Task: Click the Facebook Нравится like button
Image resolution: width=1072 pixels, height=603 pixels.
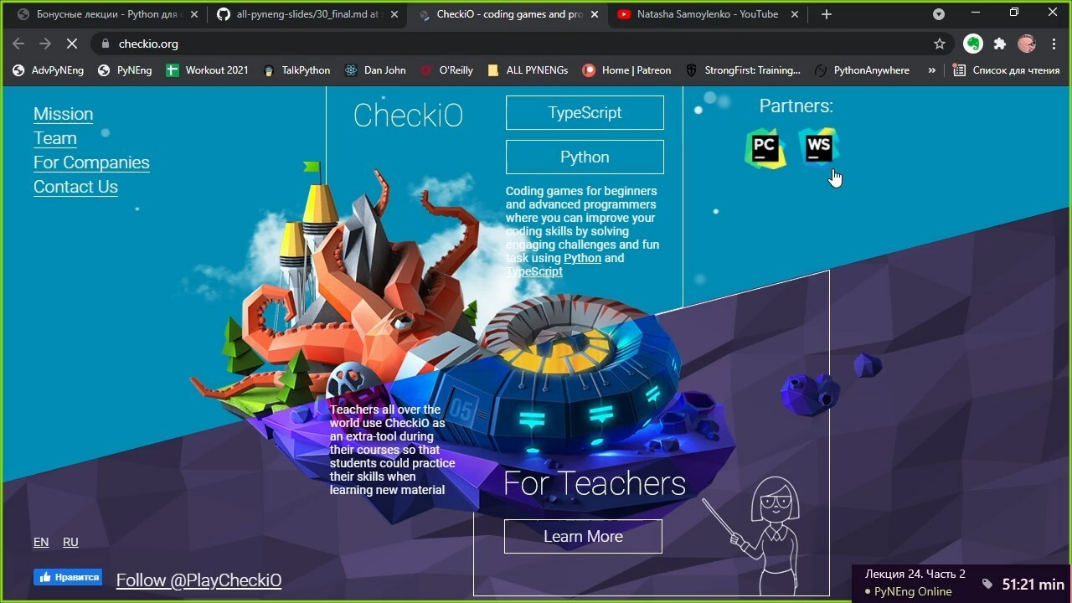Action: [68, 577]
